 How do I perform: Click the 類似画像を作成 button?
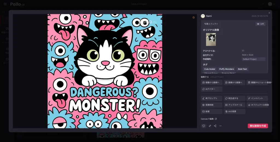tap(258, 126)
